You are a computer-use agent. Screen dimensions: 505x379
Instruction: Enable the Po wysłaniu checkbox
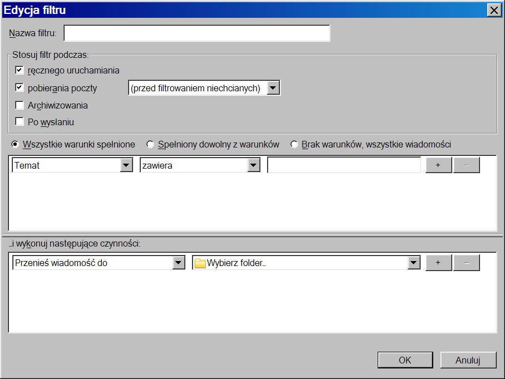pyautogui.click(x=19, y=122)
